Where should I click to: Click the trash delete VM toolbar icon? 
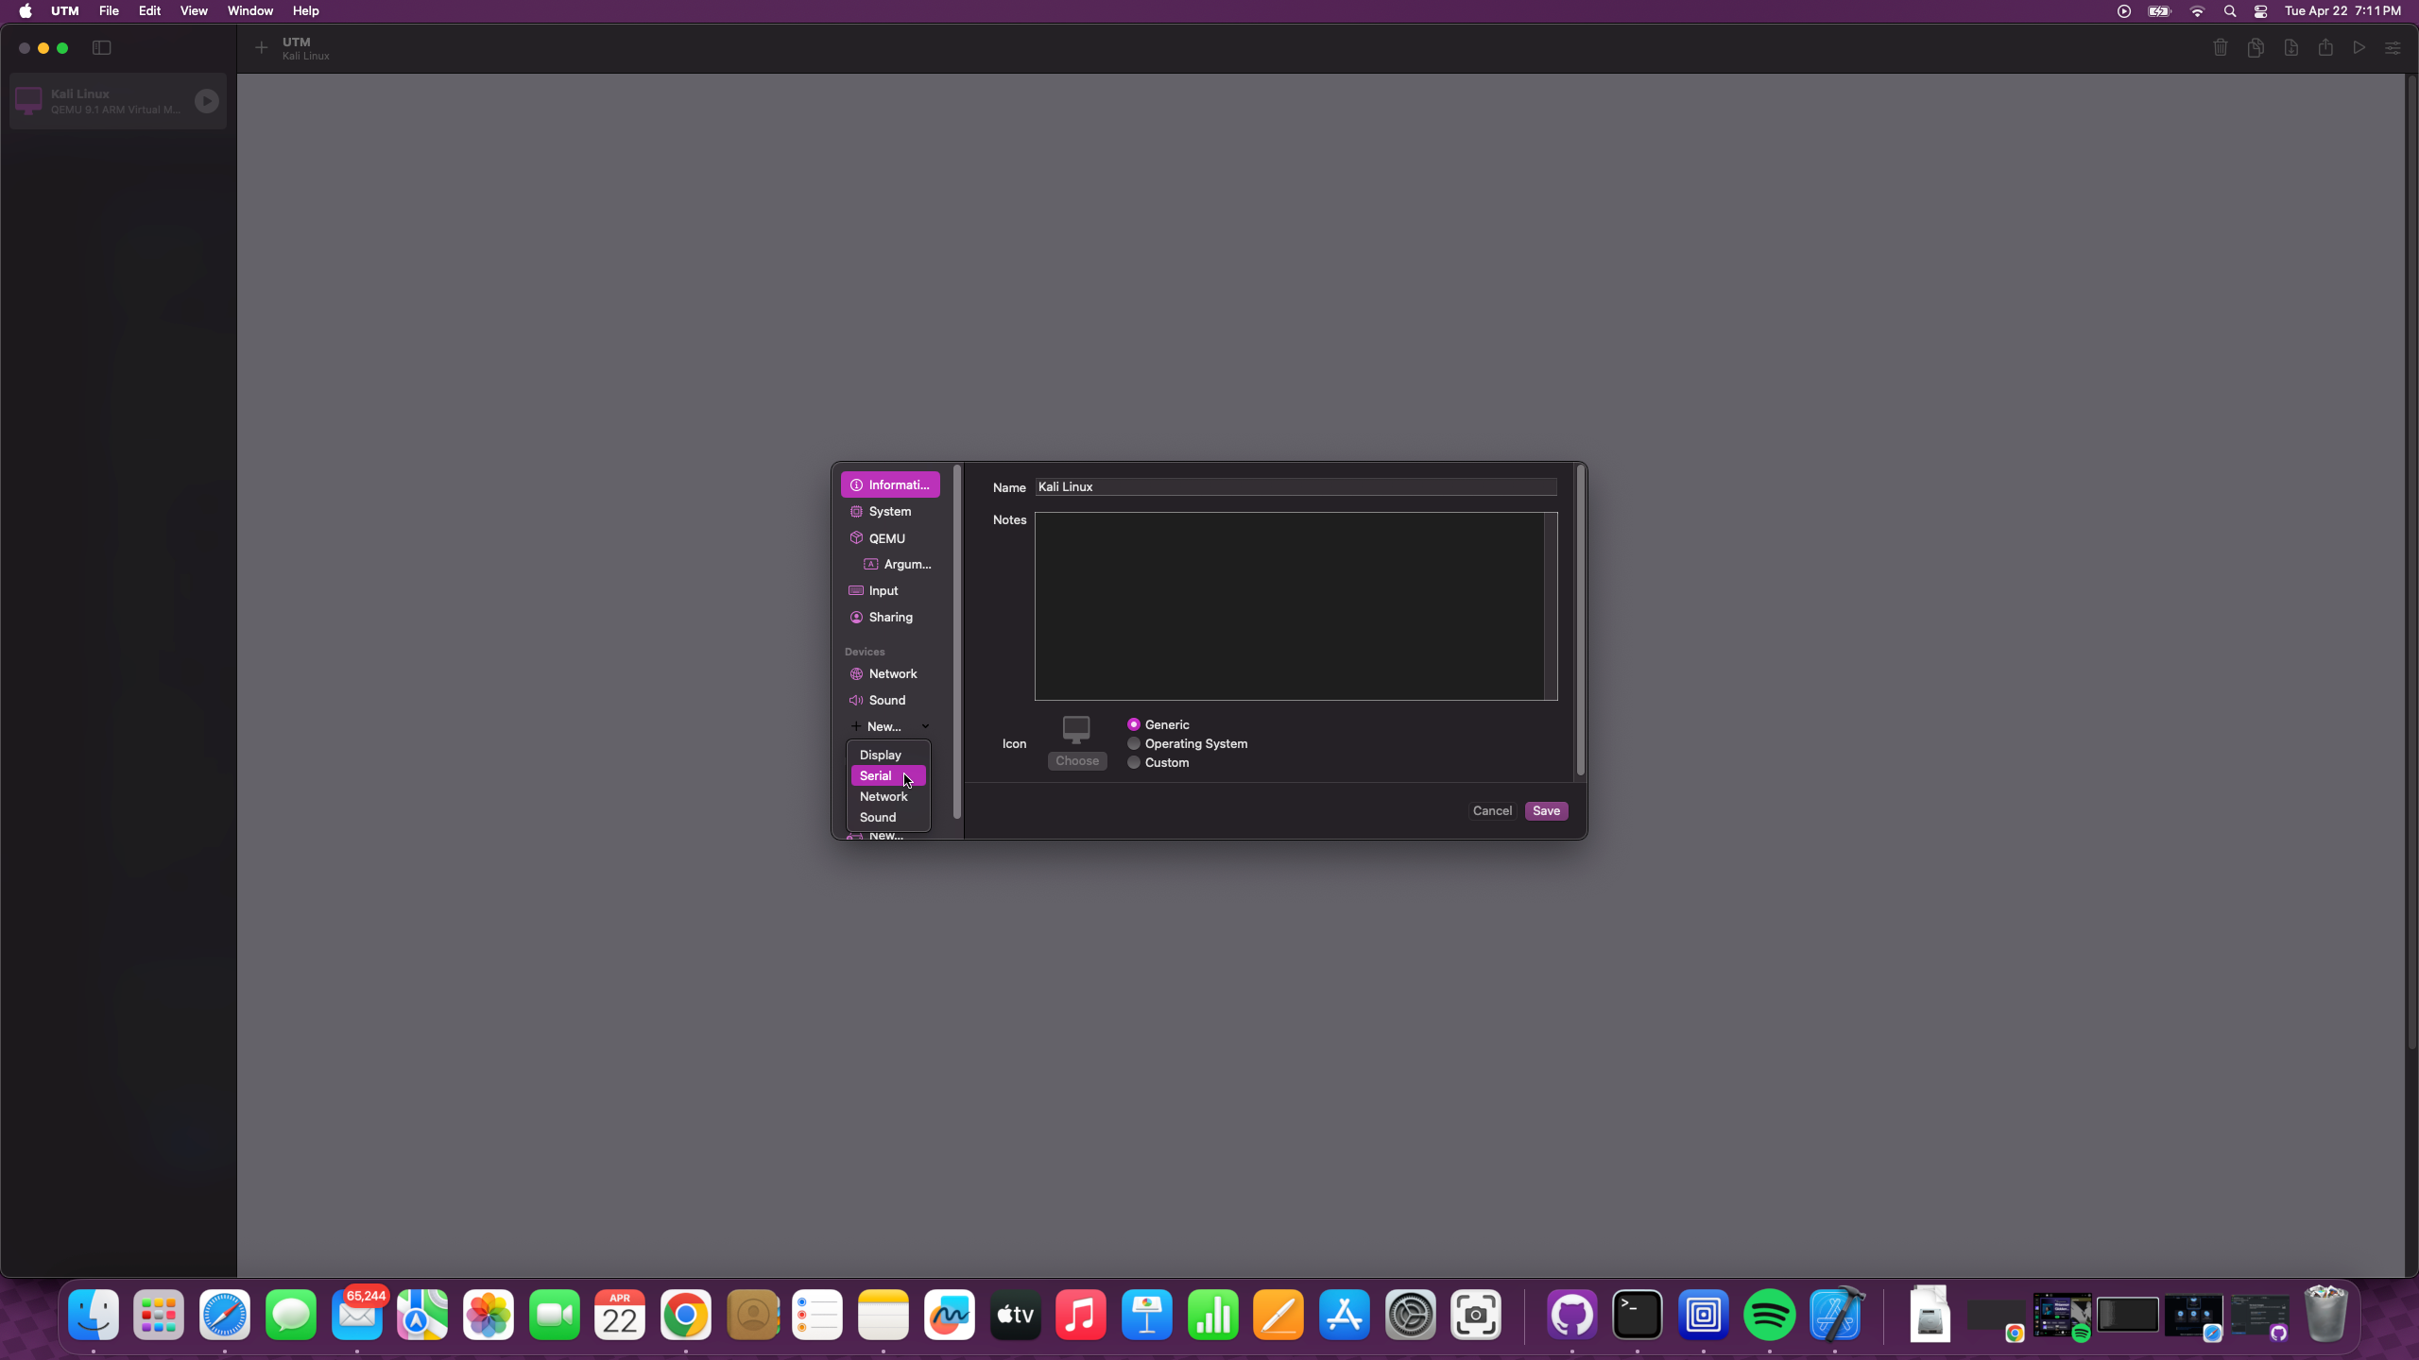coord(2220,47)
